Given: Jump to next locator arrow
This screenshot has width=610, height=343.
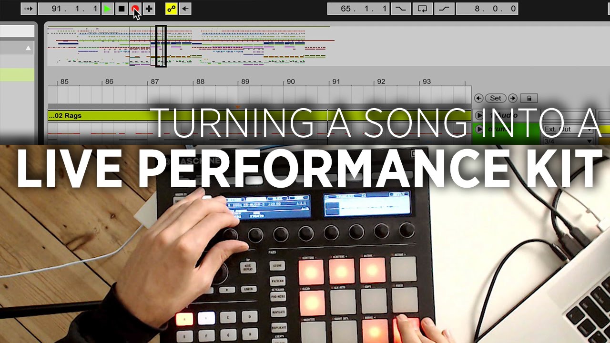Looking at the screenshot, I should coord(512,98).
